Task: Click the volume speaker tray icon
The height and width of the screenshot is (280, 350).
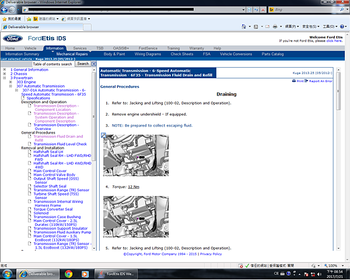Action: [320, 274]
